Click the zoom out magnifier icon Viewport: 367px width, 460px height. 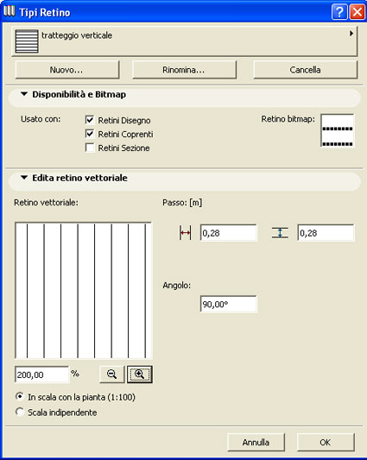(x=112, y=374)
